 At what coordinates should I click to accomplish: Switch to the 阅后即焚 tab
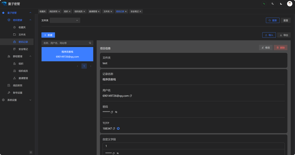tap(53, 11)
